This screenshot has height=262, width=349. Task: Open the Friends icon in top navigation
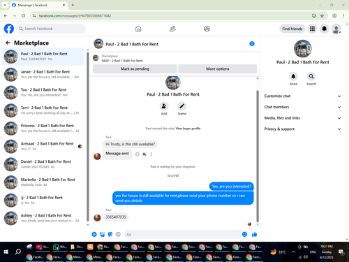pos(172,29)
